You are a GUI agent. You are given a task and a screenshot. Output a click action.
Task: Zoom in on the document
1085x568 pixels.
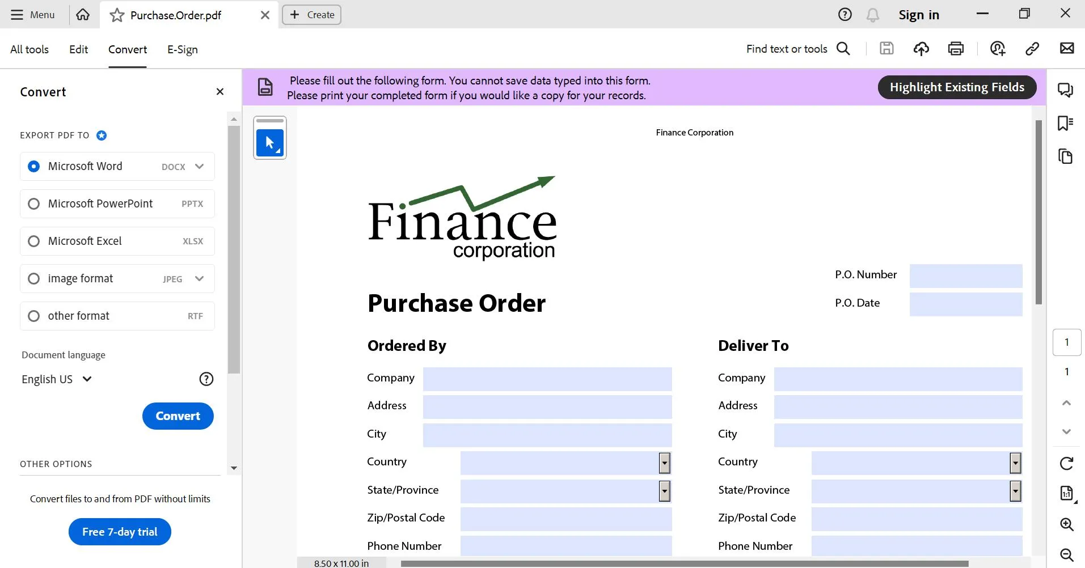coord(1067,524)
